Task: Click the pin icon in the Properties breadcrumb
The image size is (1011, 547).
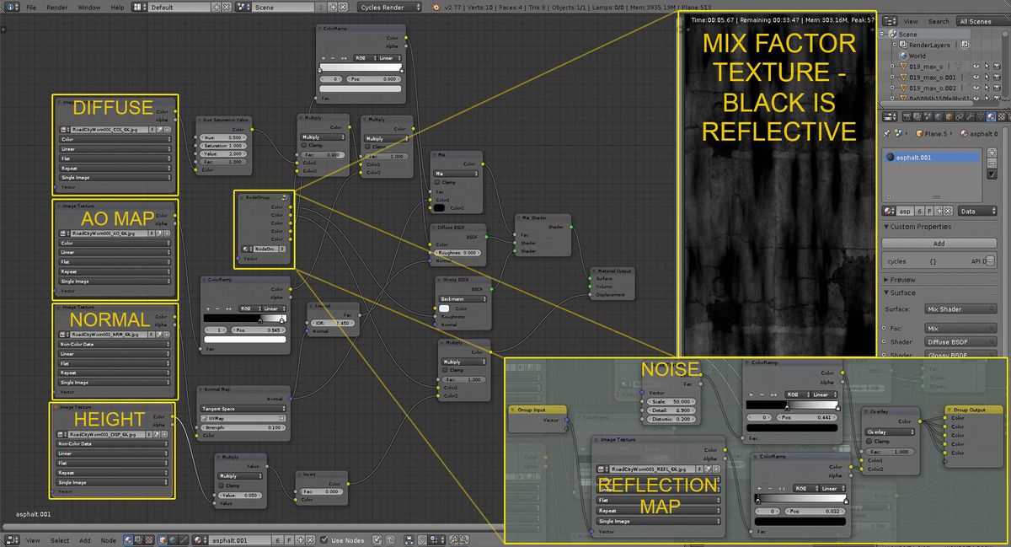Action: pos(887,133)
